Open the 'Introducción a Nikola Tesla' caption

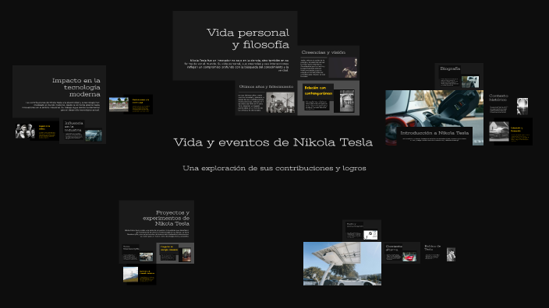[x=434, y=135]
